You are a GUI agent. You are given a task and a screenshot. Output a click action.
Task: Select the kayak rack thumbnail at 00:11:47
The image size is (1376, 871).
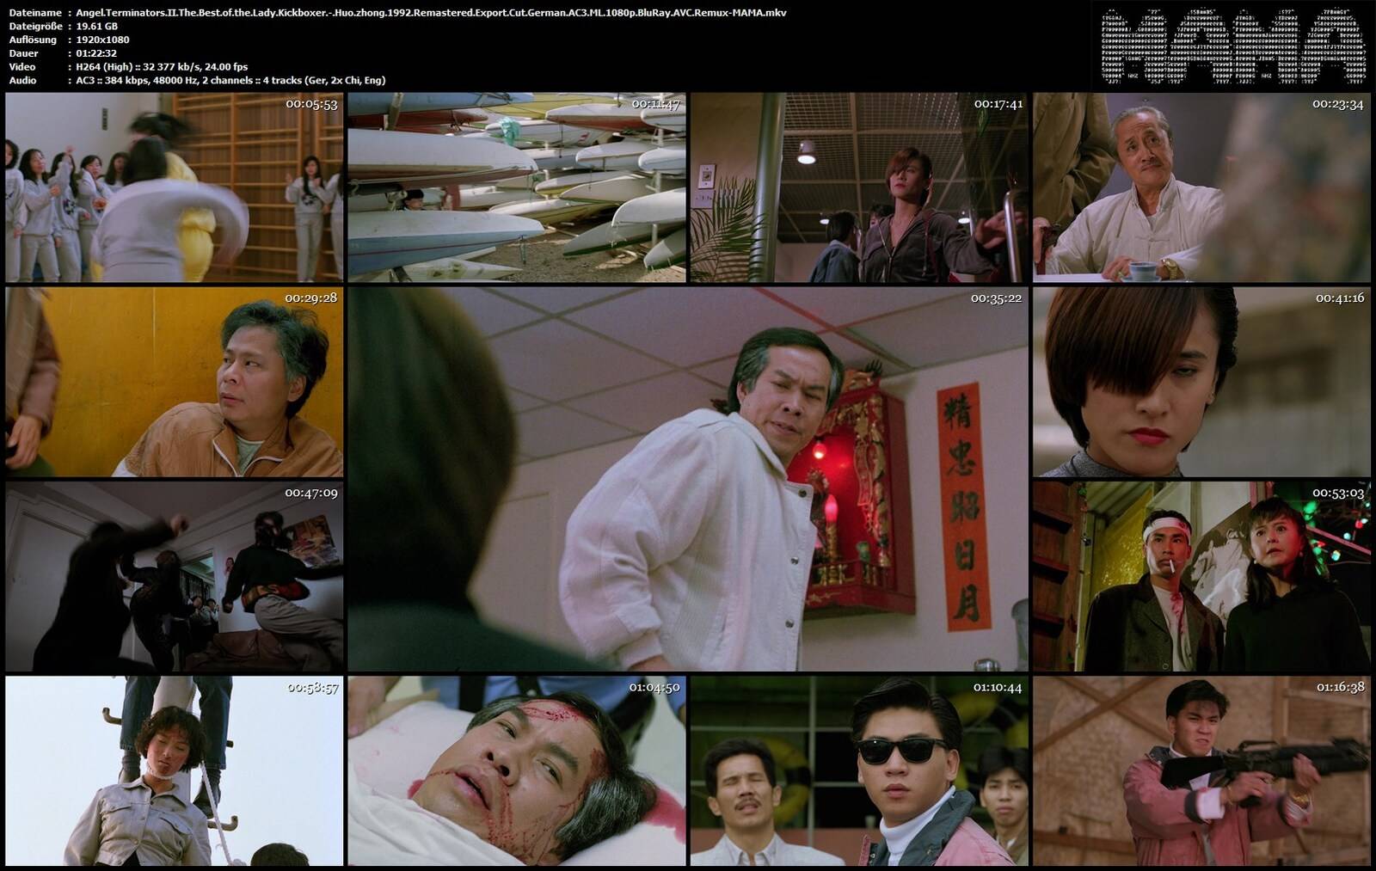click(x=517, y=187)
